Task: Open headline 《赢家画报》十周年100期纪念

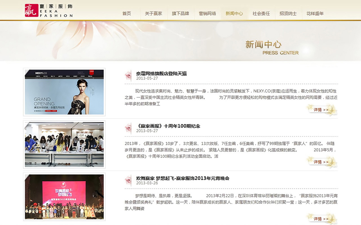Action: click(x=168, y=126)
